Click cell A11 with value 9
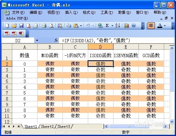Image resolution: width=176 pixels, height=136 pixels. point(25,116)
